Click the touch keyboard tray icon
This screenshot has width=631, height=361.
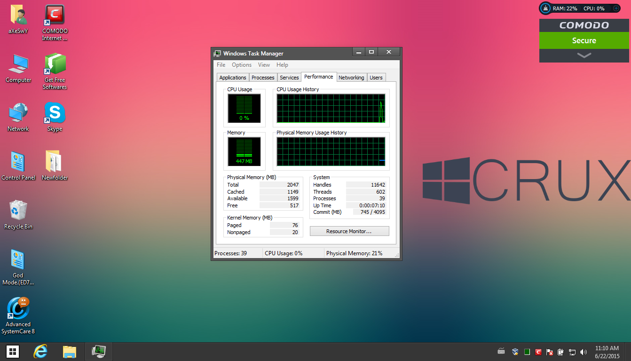point(501,352)
